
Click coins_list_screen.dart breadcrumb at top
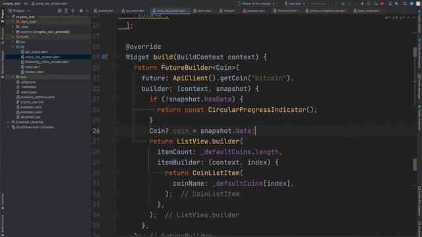49,4
